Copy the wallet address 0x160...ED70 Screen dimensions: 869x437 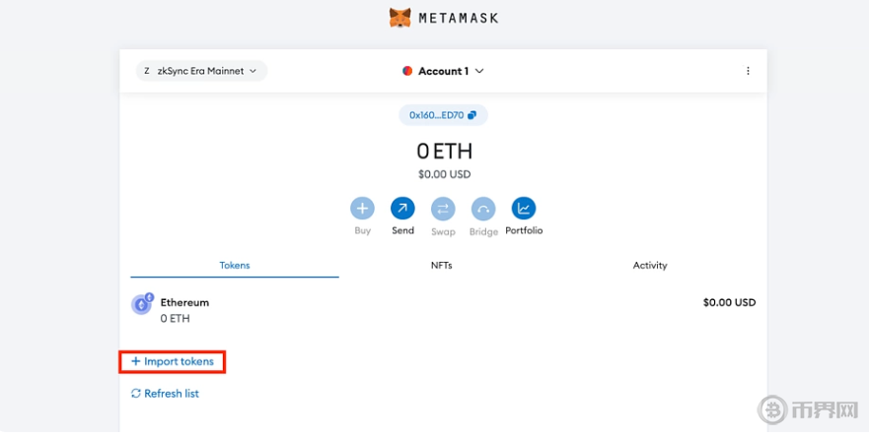[443, 115]
